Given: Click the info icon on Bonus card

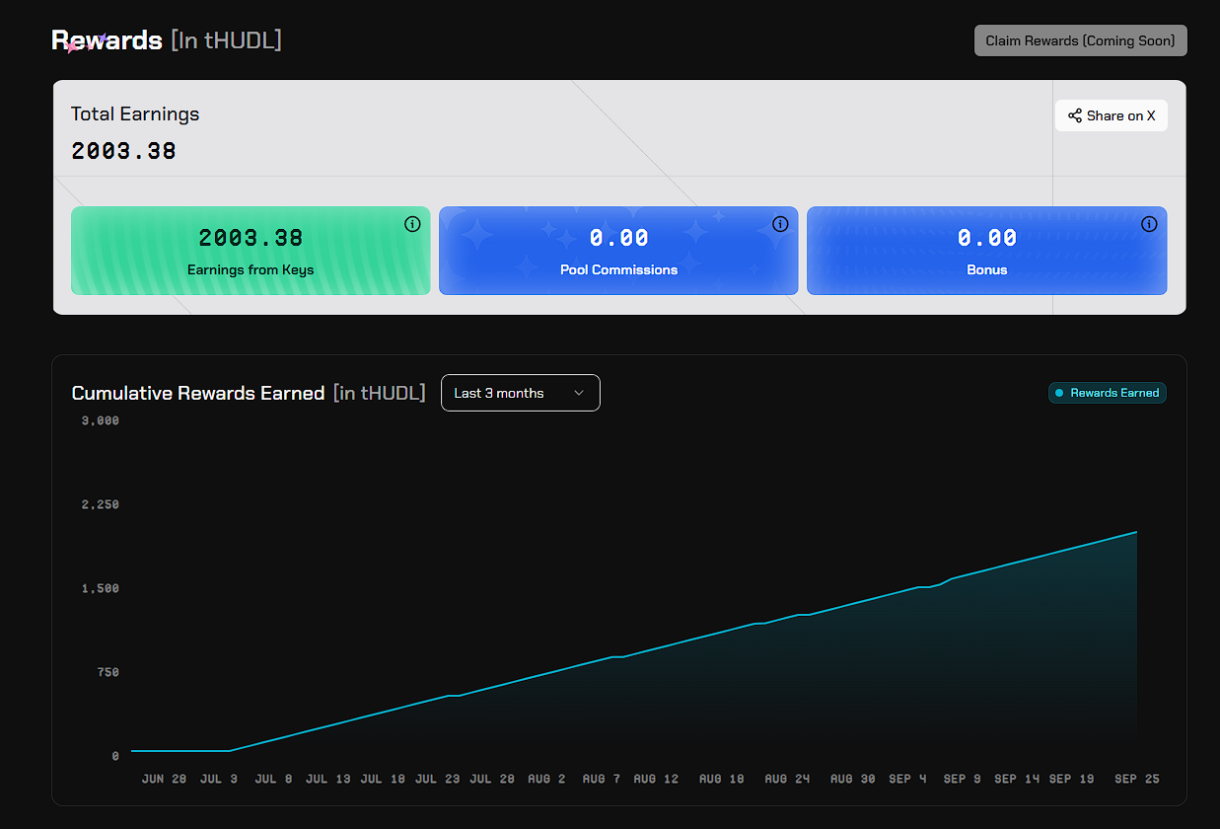Looking at the screenshot, I should 1149,224.
